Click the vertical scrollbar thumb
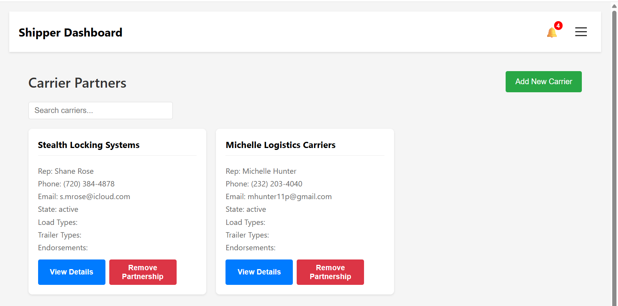Screen dimensions: 618x306 [x=614, y=154]
